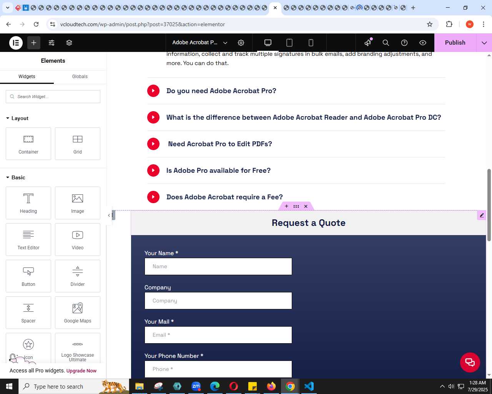This screenshot has width=492, height=394.
Task: Select the Button widget
Action: pyautogui.click(x=28, y=276)
